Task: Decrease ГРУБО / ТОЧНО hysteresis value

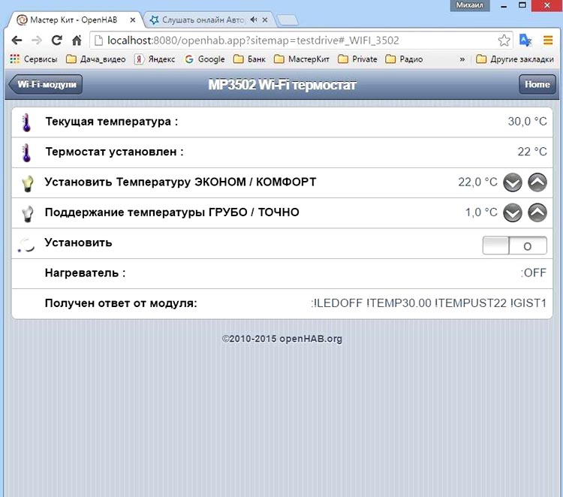Action: coord(513,212)
